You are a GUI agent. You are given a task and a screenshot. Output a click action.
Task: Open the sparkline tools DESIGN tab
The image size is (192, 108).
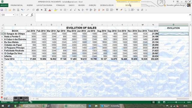(x=128, y=5)
